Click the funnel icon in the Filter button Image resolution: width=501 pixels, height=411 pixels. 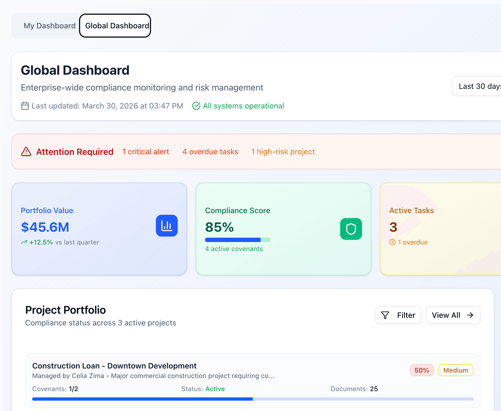(385, 315)
